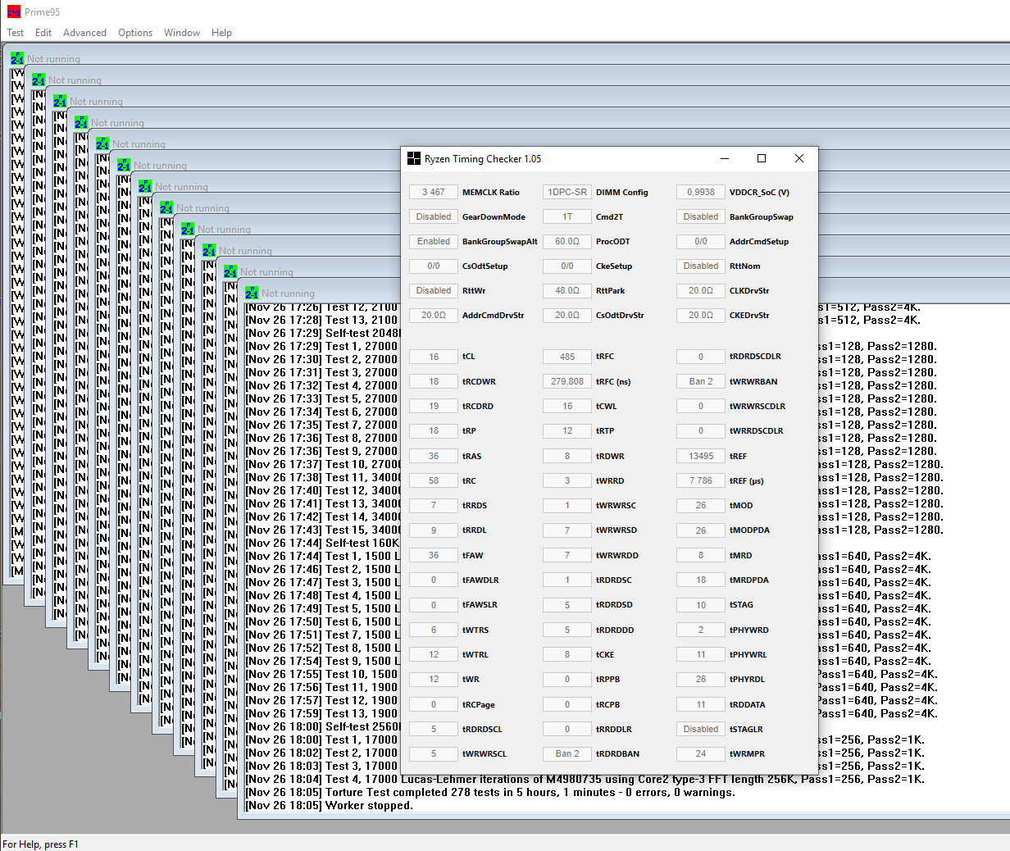Click the tFAW value field
The width and height of the screenshot is (1010, 851).
coord(434,555)
